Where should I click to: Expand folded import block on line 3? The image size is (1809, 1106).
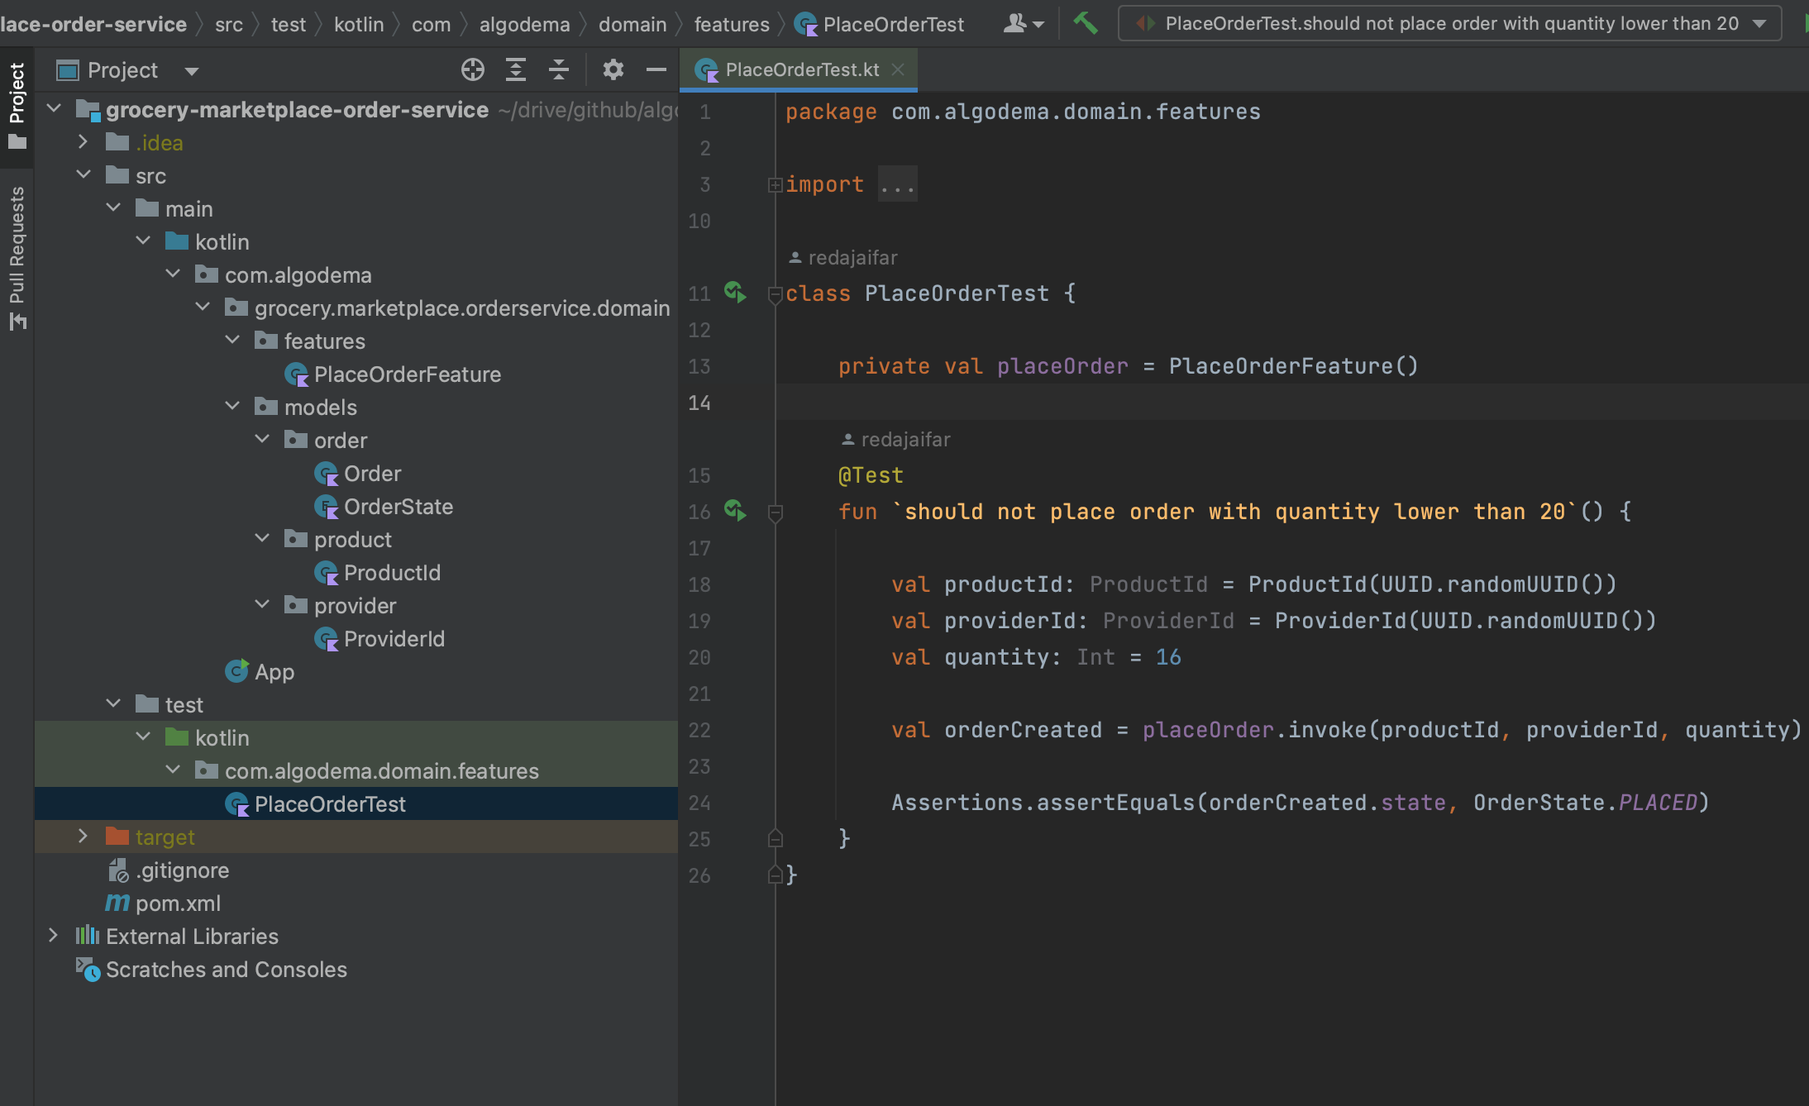(775, 184)
